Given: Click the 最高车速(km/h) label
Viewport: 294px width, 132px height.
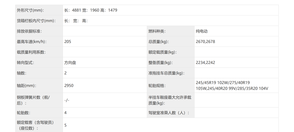Looking at the screenshot, I should coord(32,42).
